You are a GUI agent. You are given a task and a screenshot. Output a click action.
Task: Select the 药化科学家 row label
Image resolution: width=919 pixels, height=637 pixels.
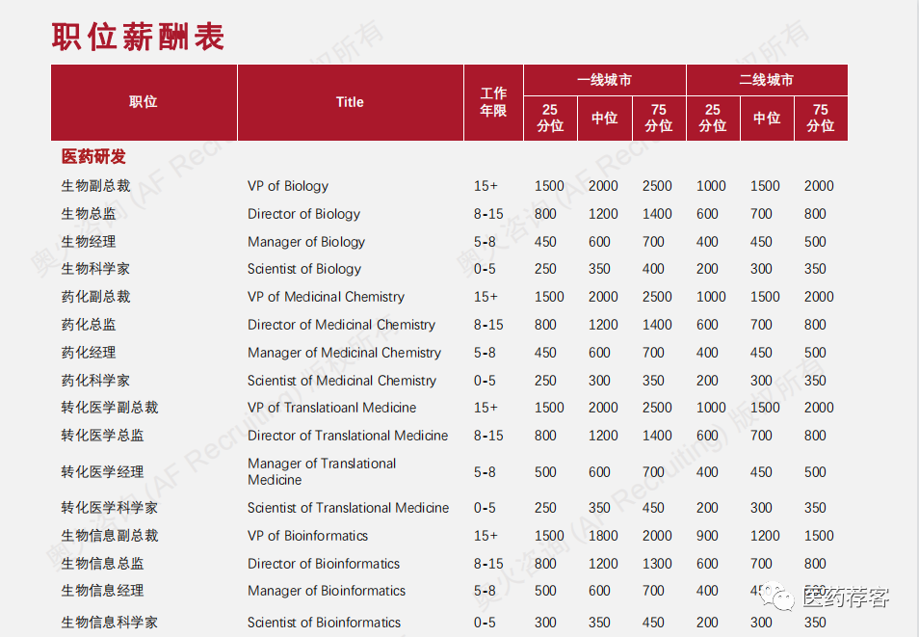click(x=95, y=381)
